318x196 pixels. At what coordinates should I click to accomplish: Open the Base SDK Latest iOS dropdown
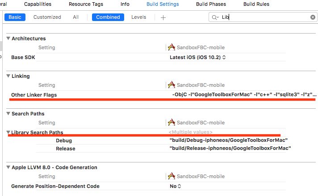point(197,57)
